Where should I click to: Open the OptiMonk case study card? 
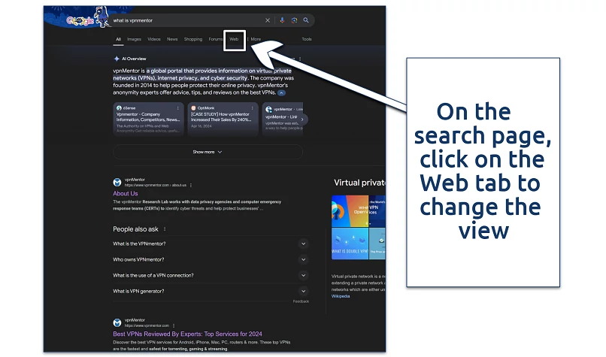(x=223, y=119)
